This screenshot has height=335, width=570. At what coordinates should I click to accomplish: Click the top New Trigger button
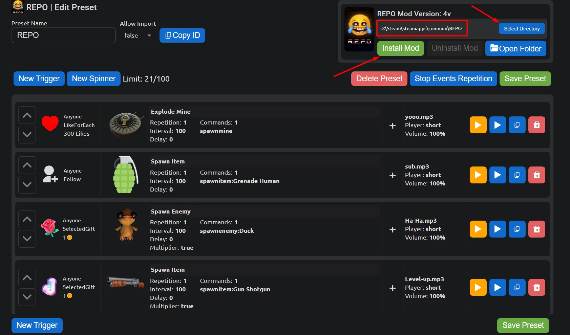(x=39, y=79)
